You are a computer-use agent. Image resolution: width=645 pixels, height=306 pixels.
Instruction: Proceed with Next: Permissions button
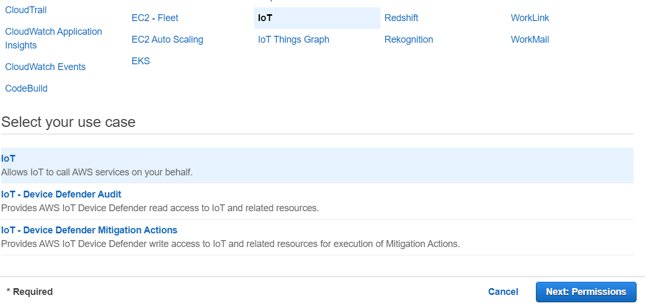click(586, 292)
